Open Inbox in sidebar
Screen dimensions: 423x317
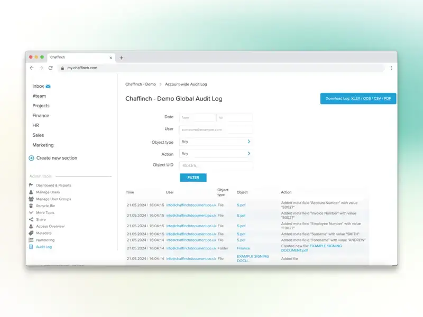[x=38, y=86]
